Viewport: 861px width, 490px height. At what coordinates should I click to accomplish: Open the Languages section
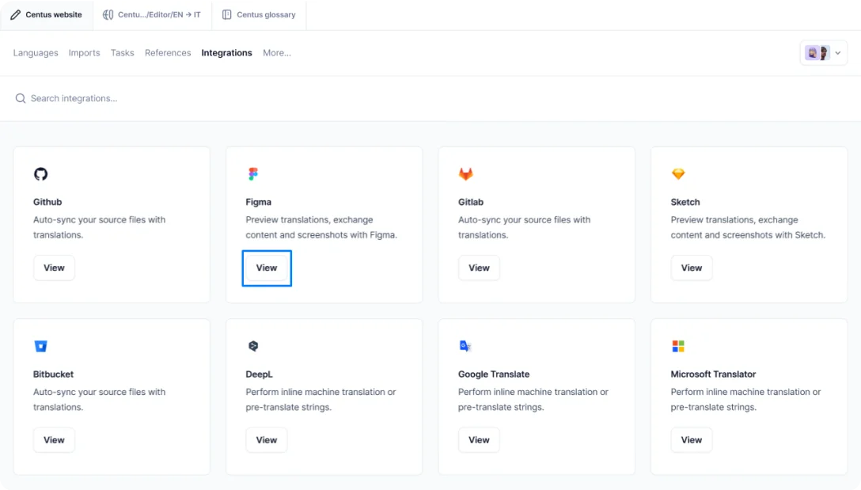point(35,53)
